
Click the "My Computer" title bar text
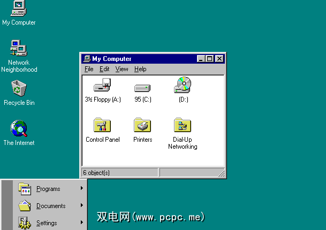point(112,59)
